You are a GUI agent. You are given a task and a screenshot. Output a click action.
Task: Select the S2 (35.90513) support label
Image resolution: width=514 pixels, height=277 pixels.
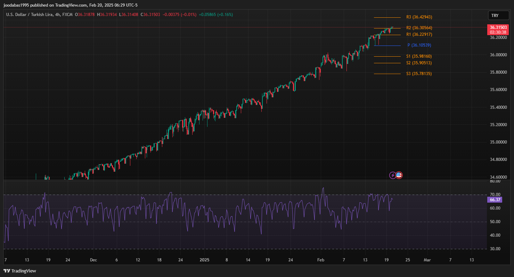coord(419,63)
